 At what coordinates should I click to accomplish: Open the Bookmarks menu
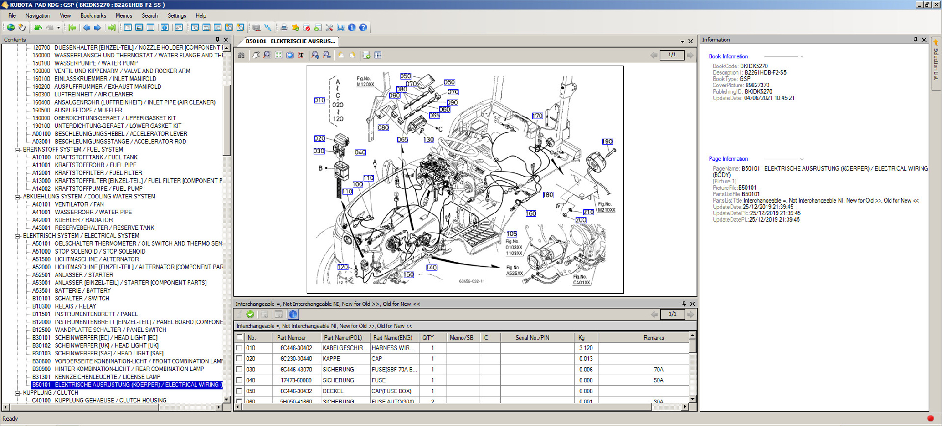tap(93, 15)
